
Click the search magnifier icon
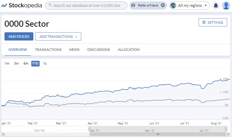[50, 5]
